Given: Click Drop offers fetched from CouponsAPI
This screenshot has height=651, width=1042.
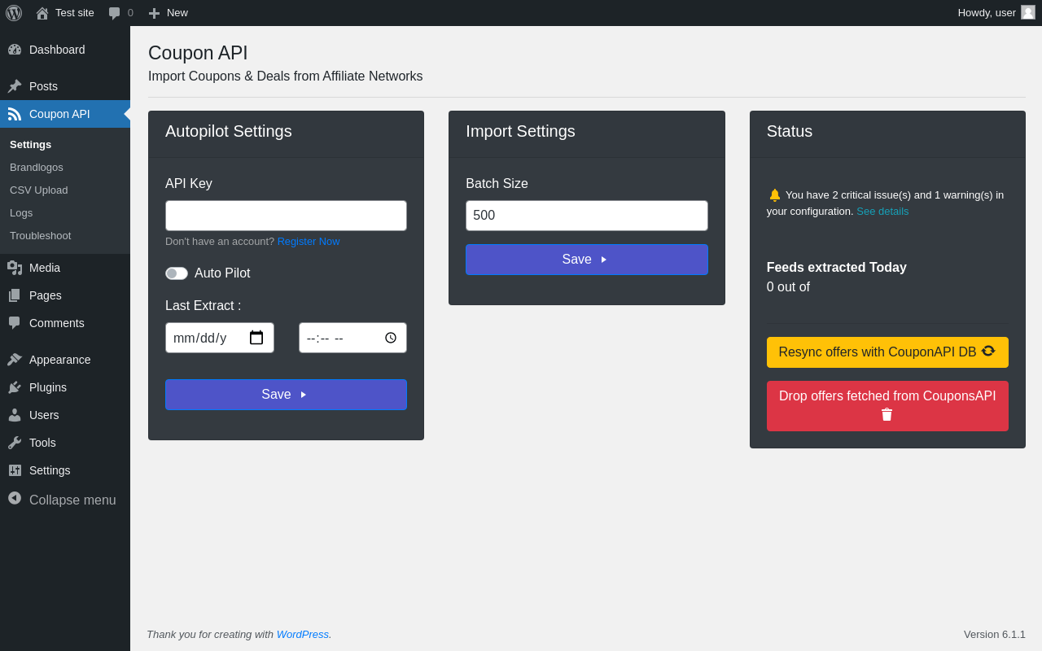Looking at the screenshot, I should click(887, 405).
